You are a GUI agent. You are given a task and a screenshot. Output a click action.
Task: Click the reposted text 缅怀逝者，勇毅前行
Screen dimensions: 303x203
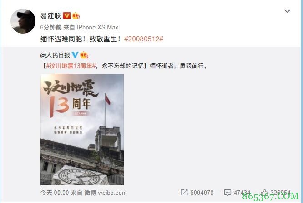click(x=179, y=66)
